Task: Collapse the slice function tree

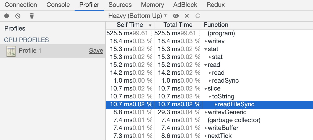Action: (x=206, y=89)
